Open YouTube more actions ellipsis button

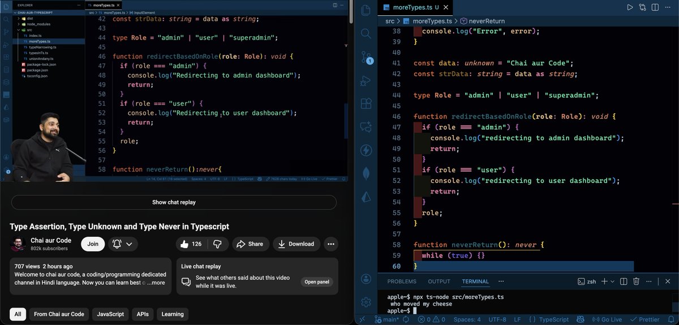(x=331, y=244)
